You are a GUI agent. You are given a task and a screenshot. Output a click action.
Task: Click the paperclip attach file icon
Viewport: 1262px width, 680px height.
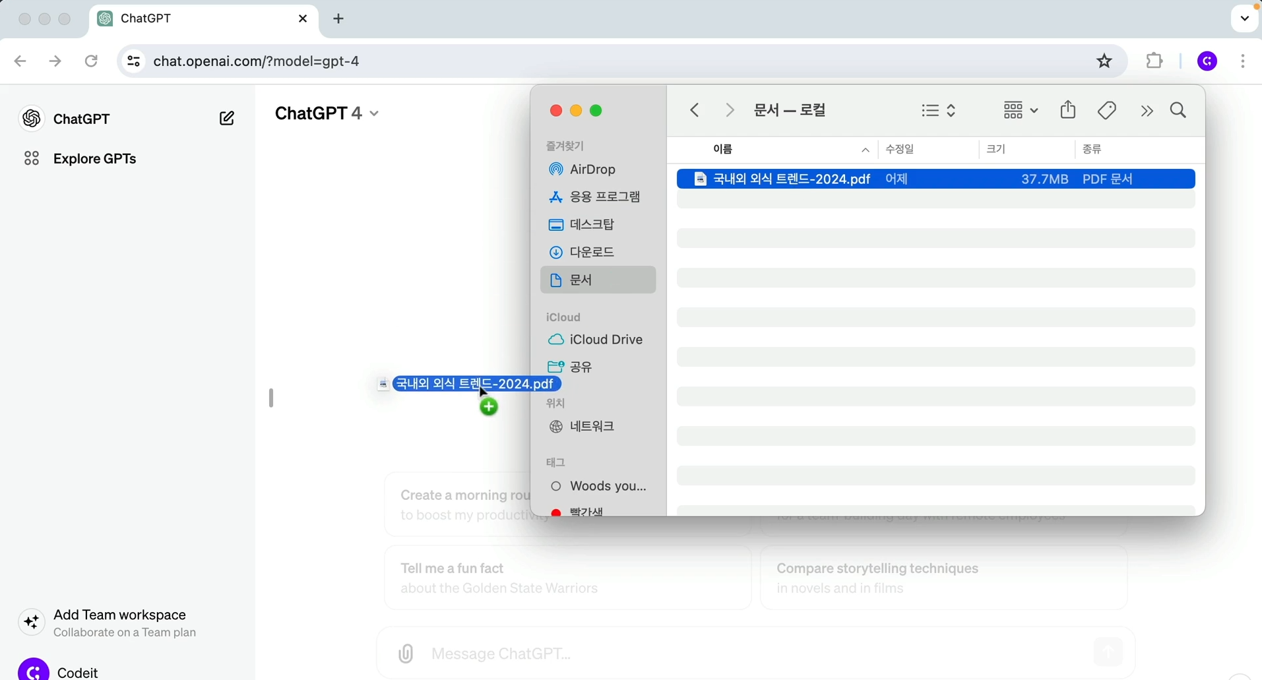tap(406, 654)
